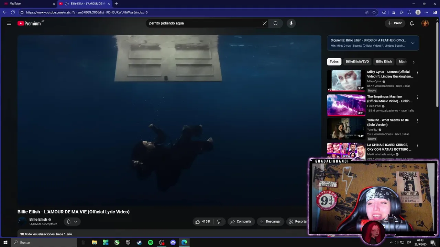Click the browser back arrow
The image size is (440, 247).
[4, 12]
